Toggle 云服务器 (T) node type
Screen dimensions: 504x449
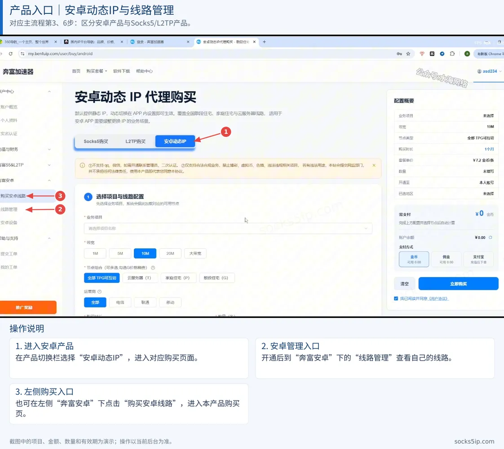(139, 278)
